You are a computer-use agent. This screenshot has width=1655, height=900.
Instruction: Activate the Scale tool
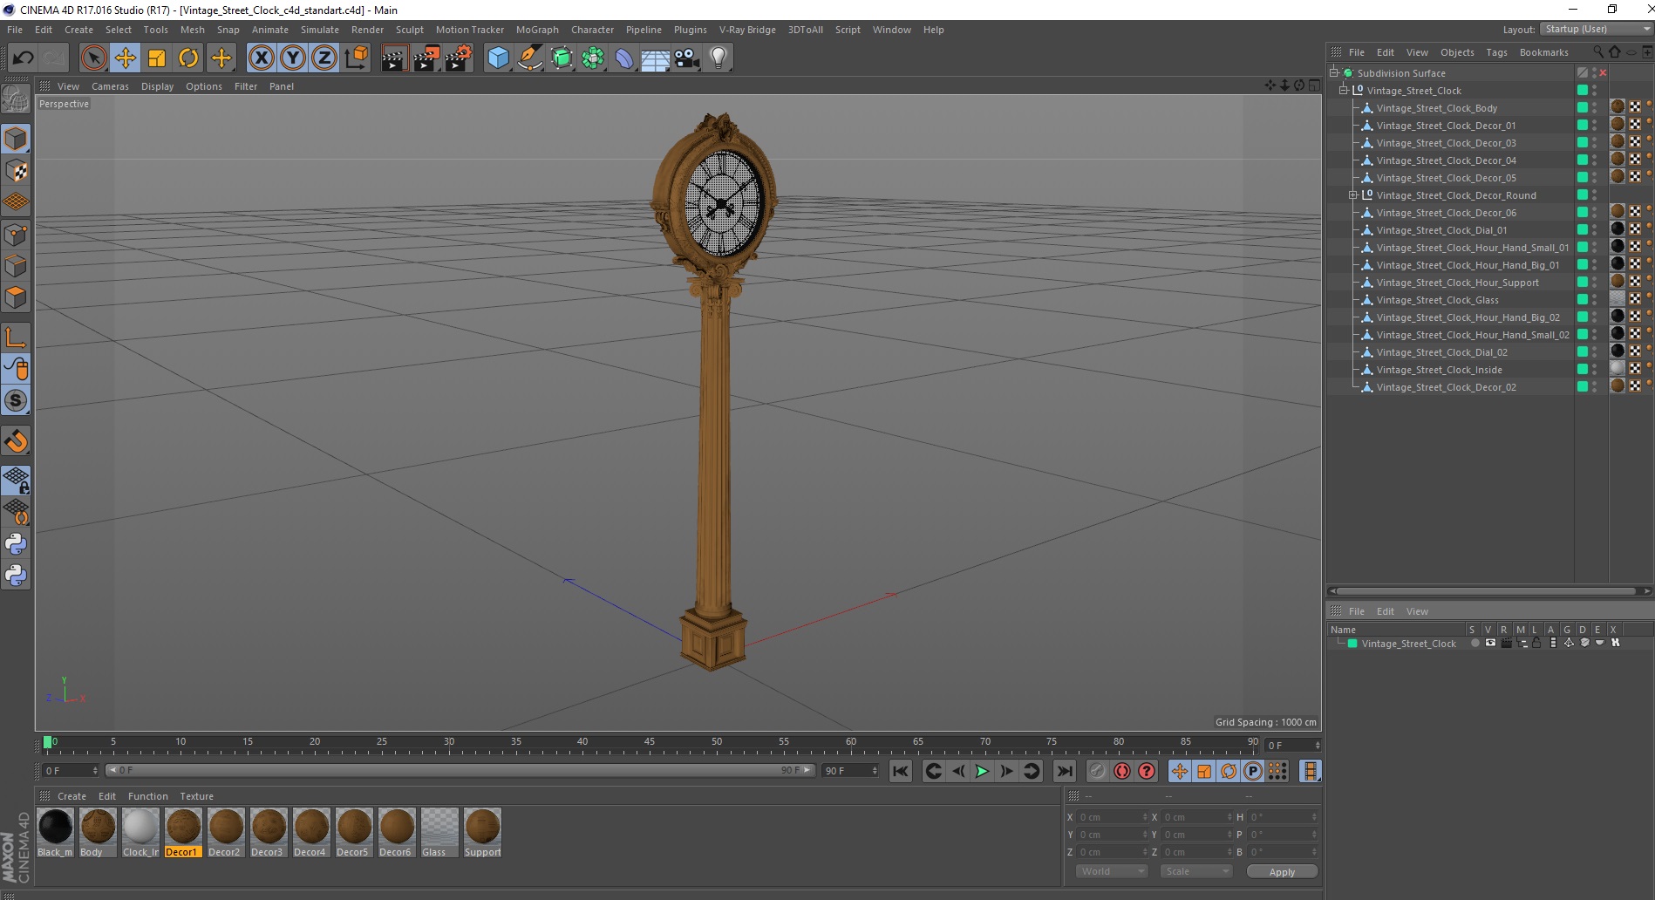[157, 58]
